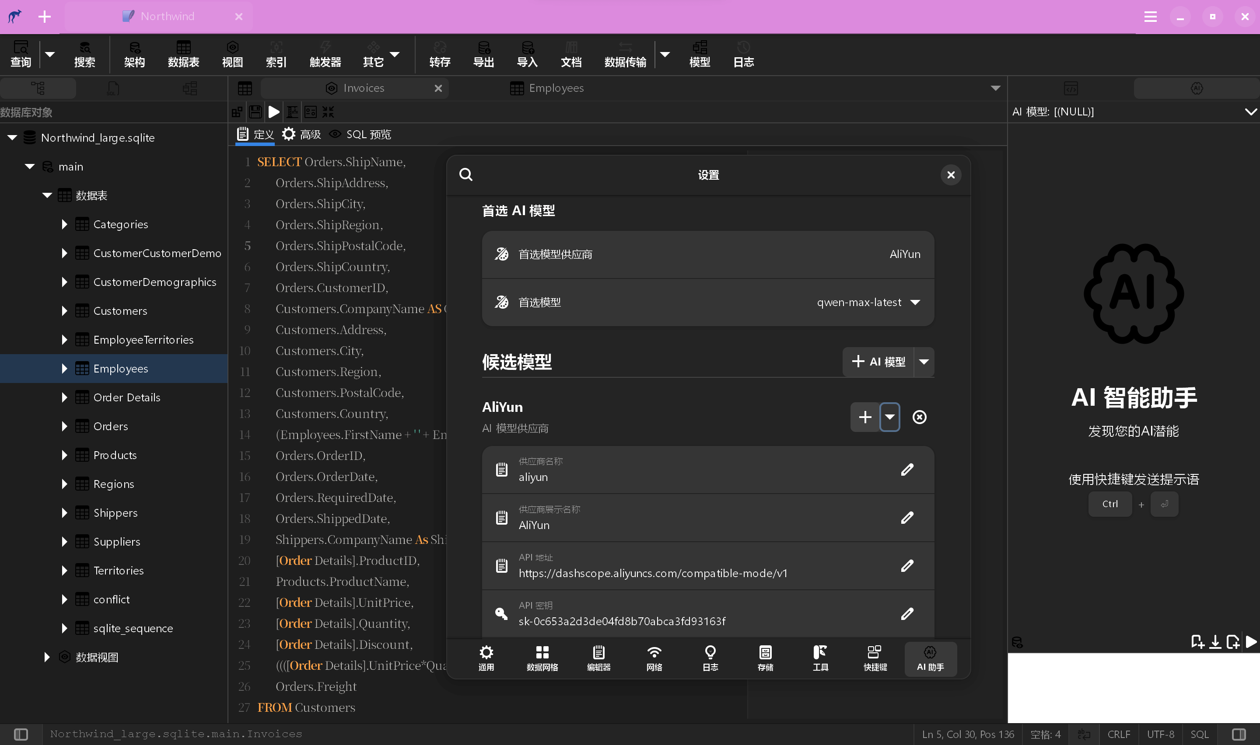Open the 模型 (Model) tool in toolbar
Viewport: 1260px width, 745px height.
[x=699, y=54]
